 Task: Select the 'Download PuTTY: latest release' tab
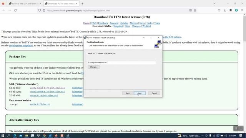61,3
